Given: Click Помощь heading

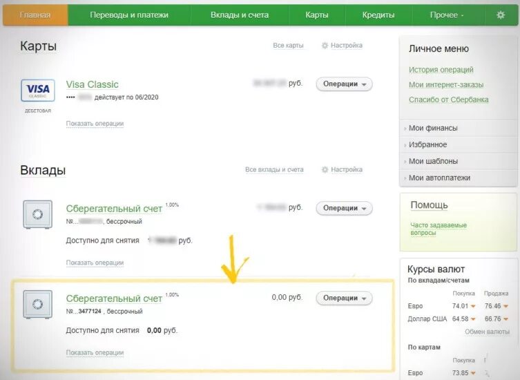Looking at the screenshot, I should [429, 205].
